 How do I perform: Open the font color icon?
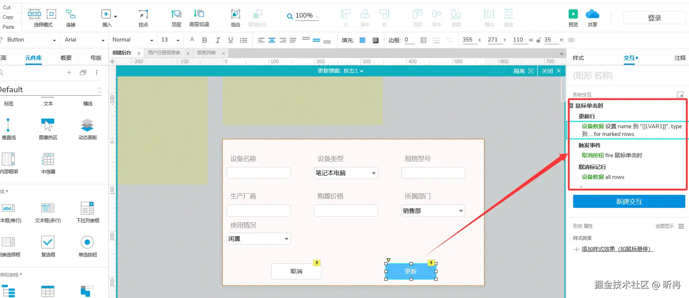click(192, 40)
